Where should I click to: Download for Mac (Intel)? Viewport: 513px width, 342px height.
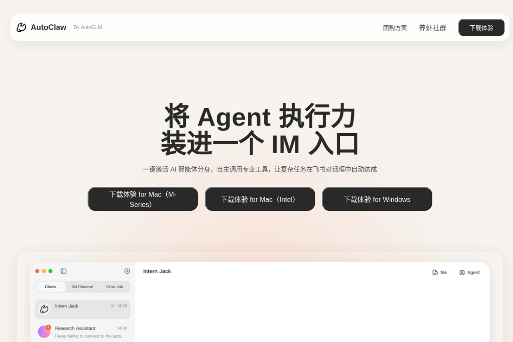coord(260,199)
